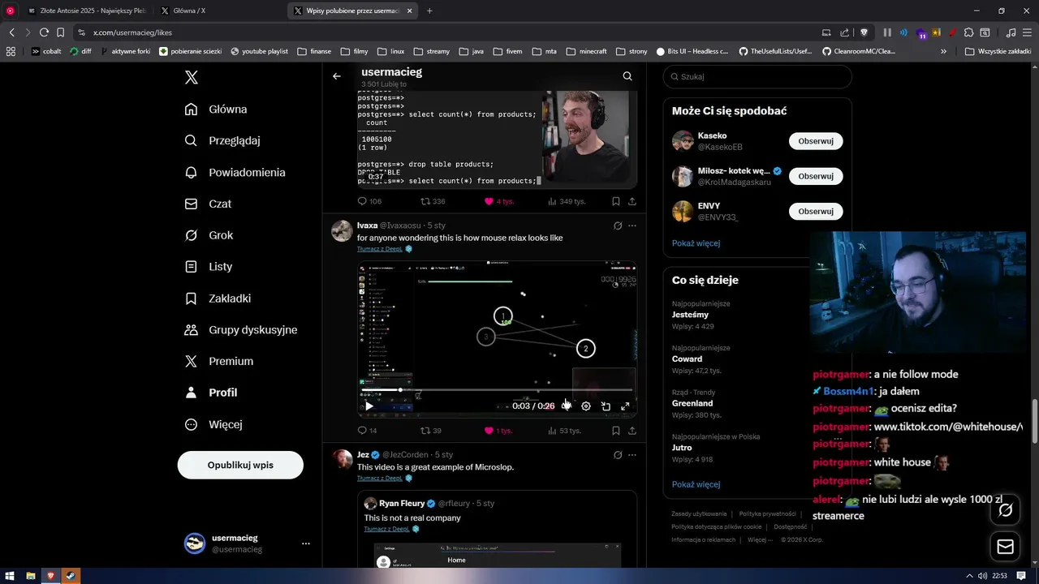
Task: Click the X logo in the sidebar
Action: pos(191,77)
